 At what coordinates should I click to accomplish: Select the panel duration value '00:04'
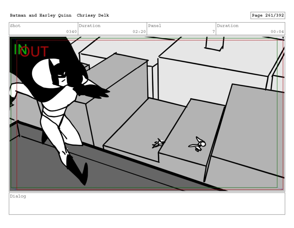277,32
